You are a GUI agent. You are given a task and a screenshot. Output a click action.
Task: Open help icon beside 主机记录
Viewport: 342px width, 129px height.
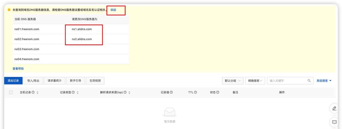[x=33, y=92]
